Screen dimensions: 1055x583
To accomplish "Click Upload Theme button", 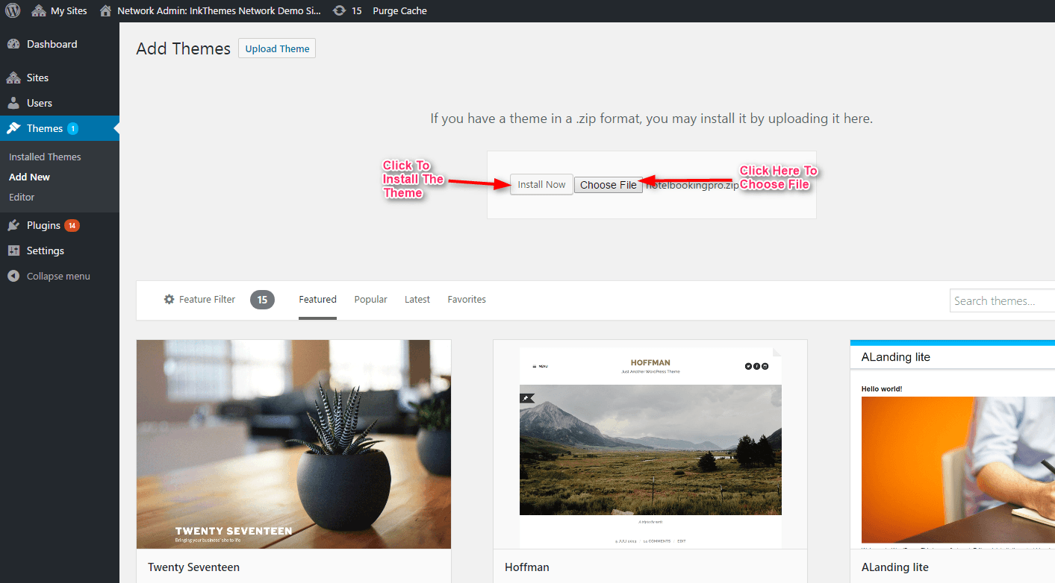I will pos(277,48).
